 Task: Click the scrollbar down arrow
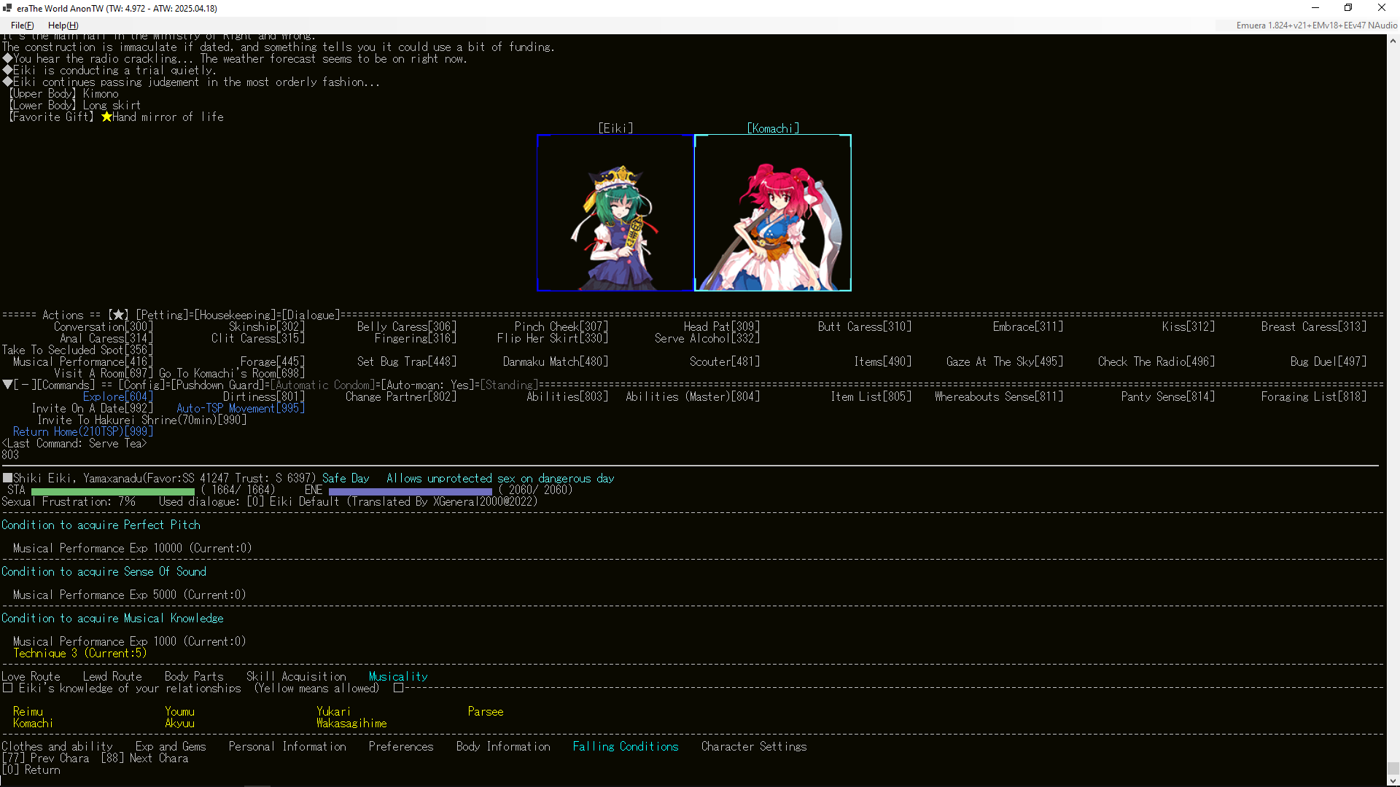pyautogui.click(x=1393, y=780)
